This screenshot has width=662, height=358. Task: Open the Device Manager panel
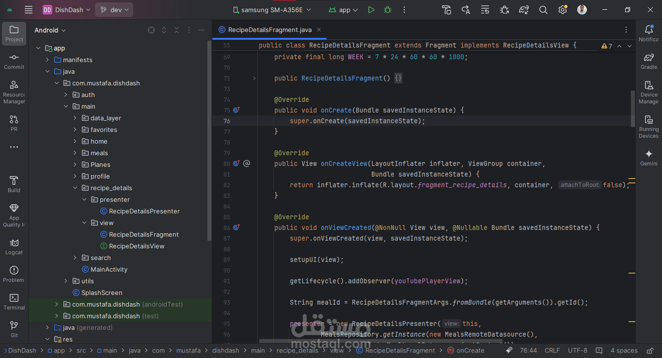tap(648, 91)
